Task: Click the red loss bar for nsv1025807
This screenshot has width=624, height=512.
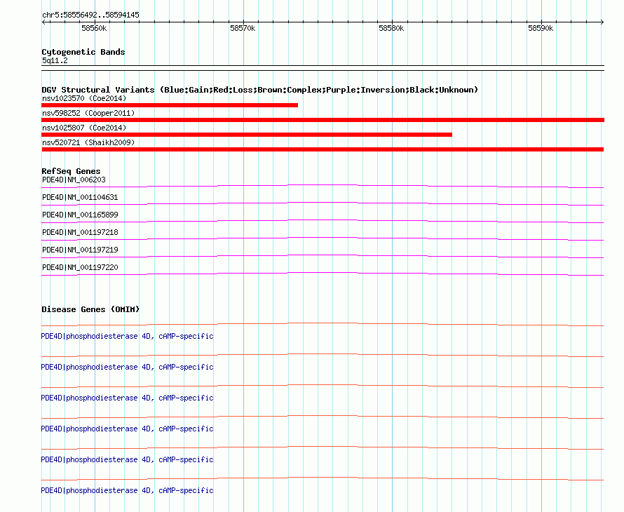Action: click(x=247, y=135)
